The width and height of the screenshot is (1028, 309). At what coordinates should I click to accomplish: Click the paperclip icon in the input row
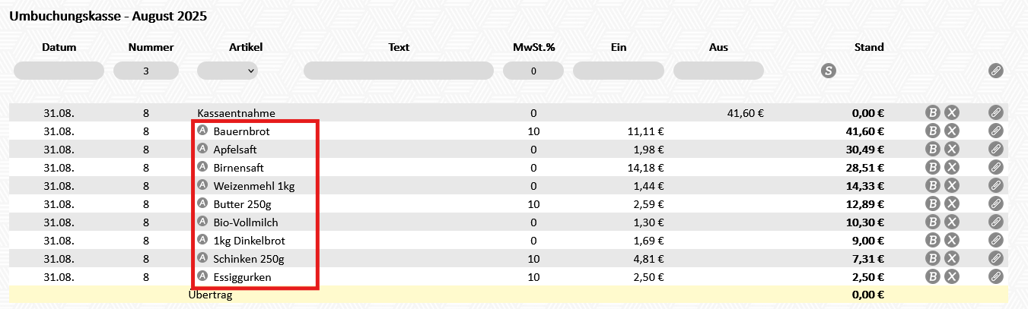pos(995,71)
